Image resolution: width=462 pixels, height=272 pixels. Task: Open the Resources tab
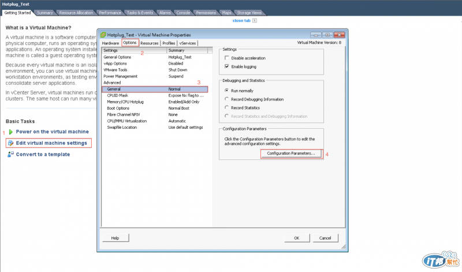(150, 43)
